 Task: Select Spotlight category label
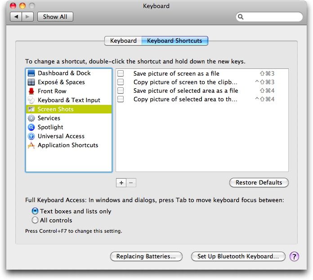pyautogui.click(x=50, y=127)
